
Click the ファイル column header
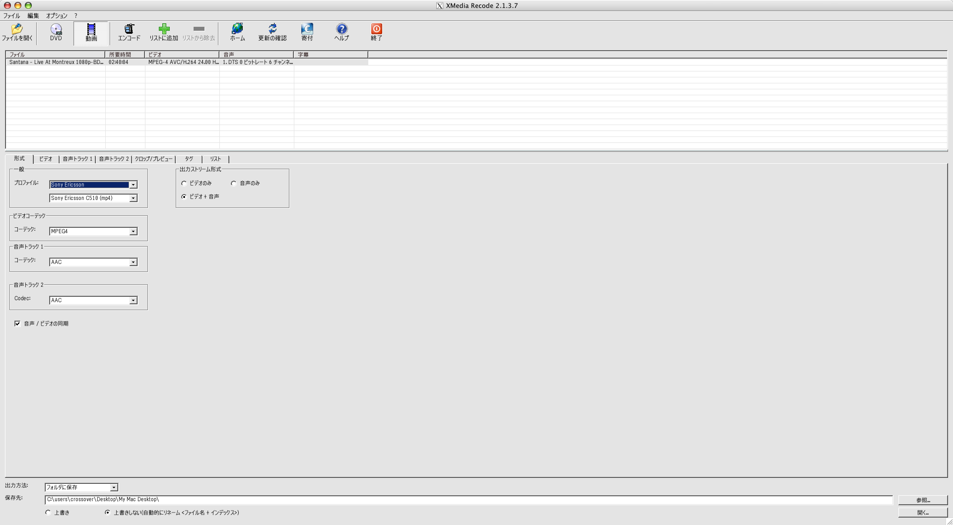[56, 55]
